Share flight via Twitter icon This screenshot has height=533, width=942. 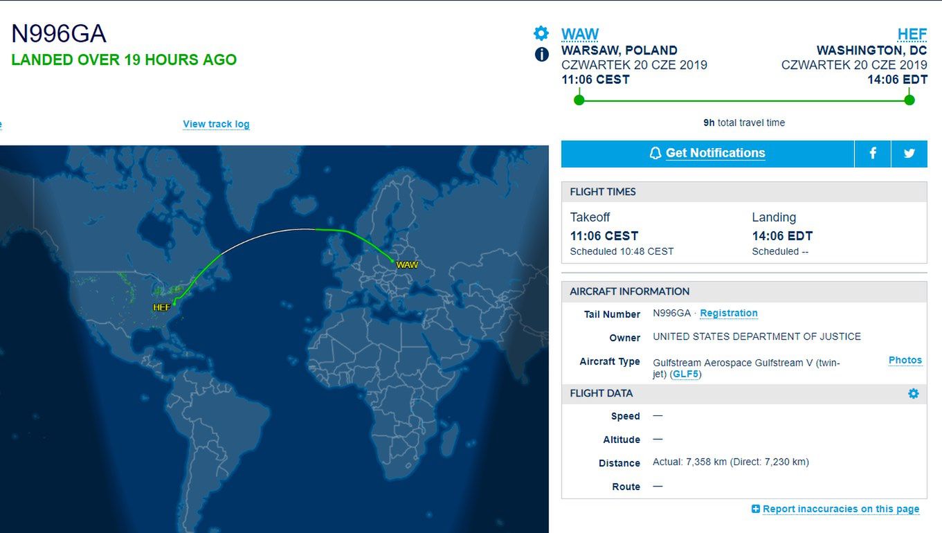909,154
